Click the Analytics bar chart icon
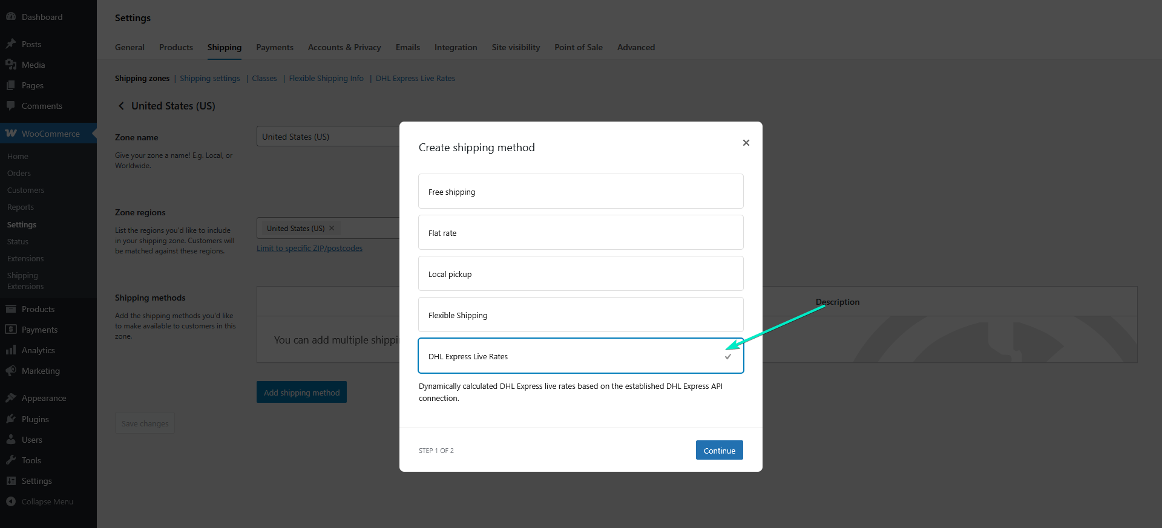1162x528 pixels. tap(11, 350)
